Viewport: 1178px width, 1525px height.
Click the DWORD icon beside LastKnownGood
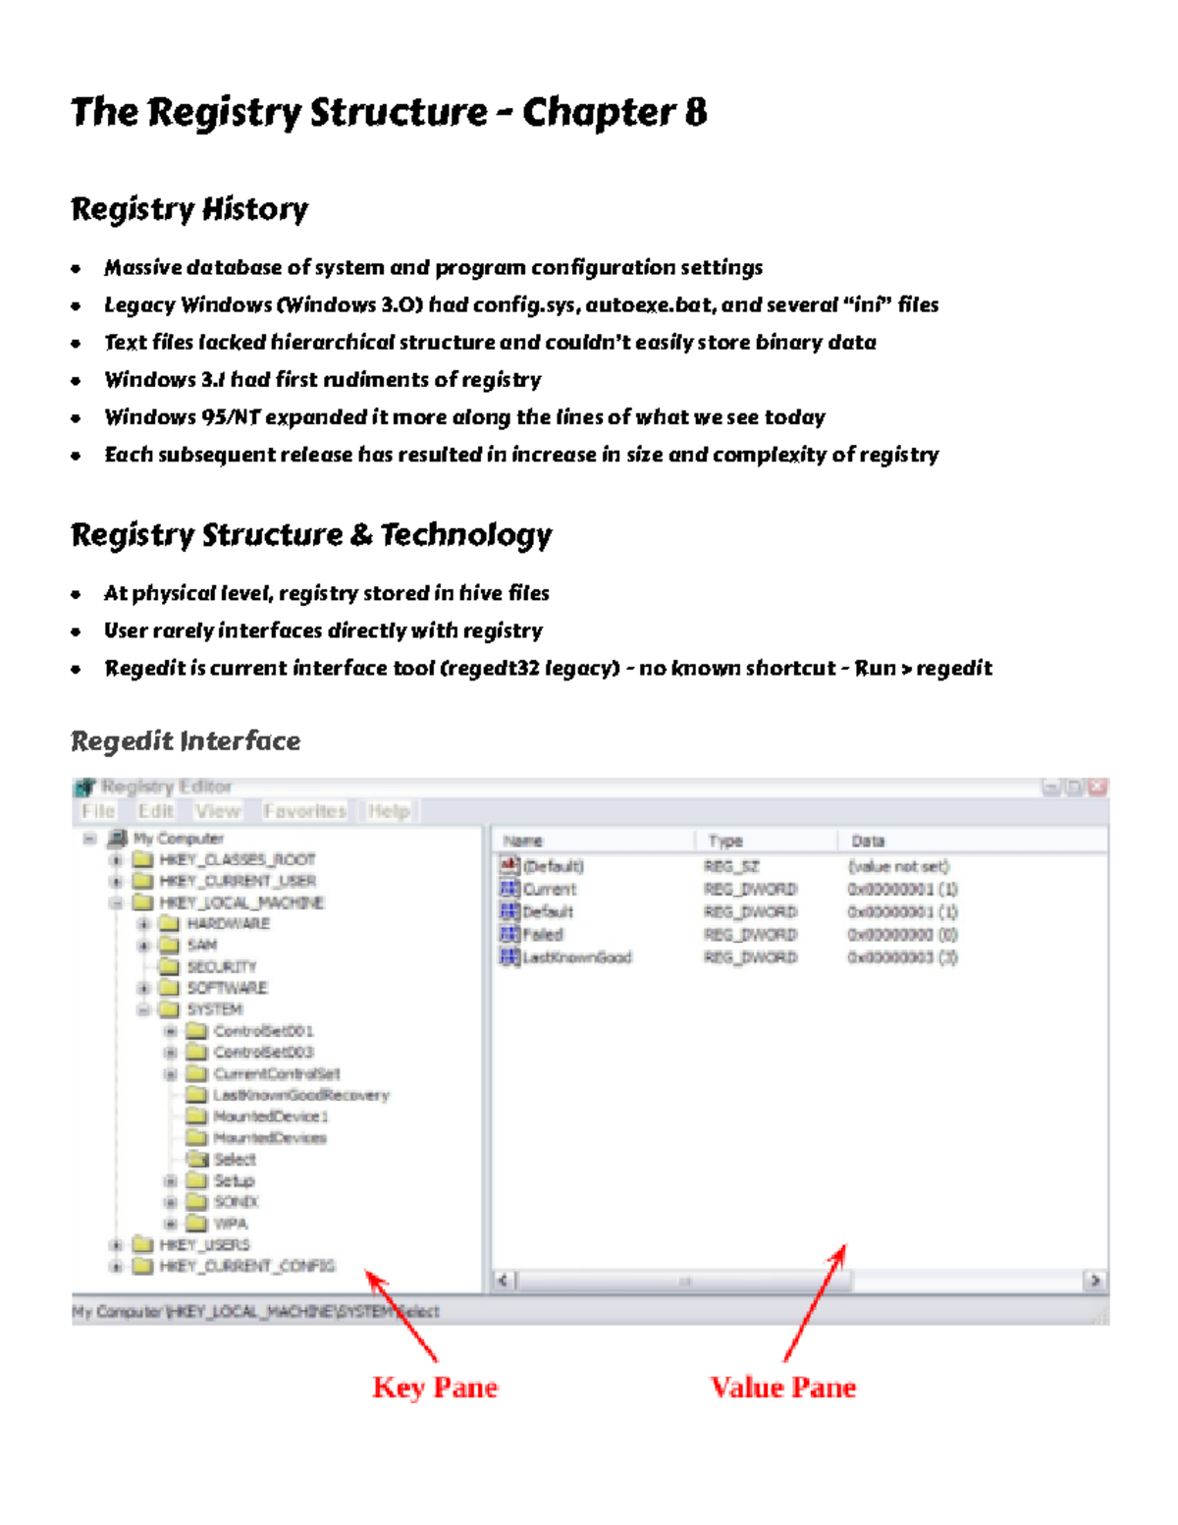[508, 954]
